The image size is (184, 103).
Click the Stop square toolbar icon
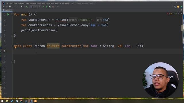(x=58, y=7)
